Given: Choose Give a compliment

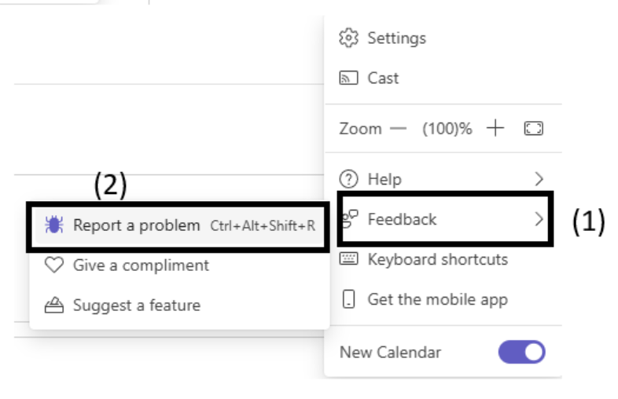Looking at the screenshot, I should 141,265.
